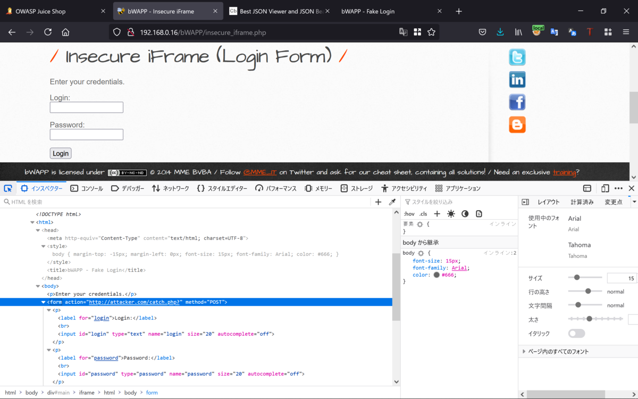Open the extensions icon with plus sign
The height and width of the screenshot is (399, 638).
608,32
